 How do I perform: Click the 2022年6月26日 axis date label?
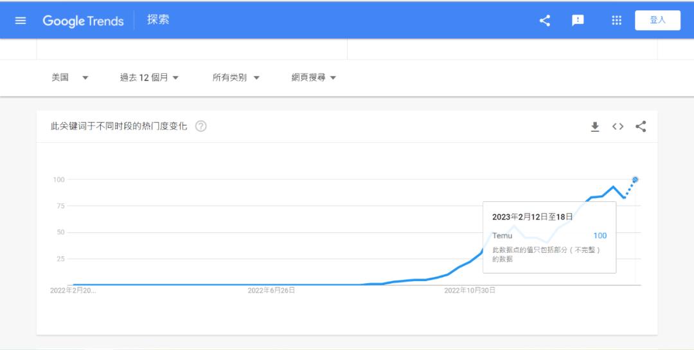pos(271,291)
